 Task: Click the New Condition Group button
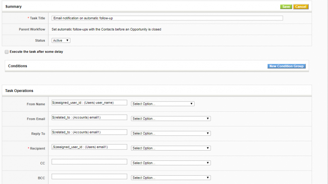click(286, 66)
